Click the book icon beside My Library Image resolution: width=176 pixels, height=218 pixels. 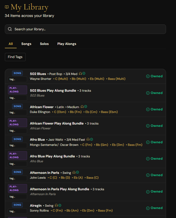tap(7, 7)
